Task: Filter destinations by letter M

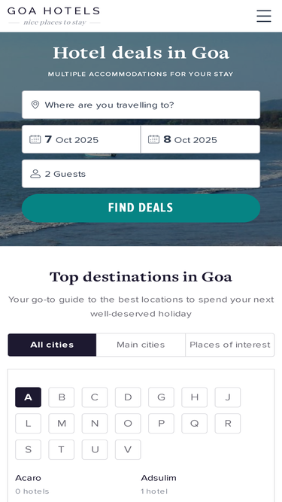Action: (62, 424)
